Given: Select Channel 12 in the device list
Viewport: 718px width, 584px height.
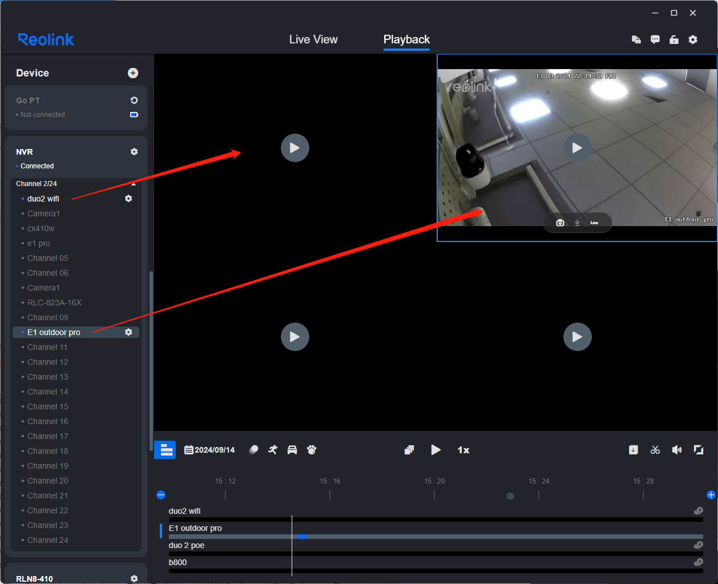Looking at the screenshot, I should point(48,362).
